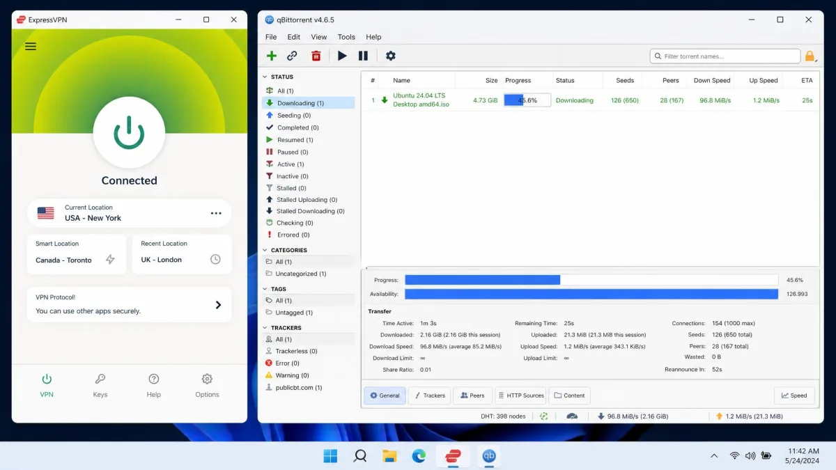Select the Ubuntu 24.04 LTS torrent row
The image size is (836, 470).
pos(591,100)
